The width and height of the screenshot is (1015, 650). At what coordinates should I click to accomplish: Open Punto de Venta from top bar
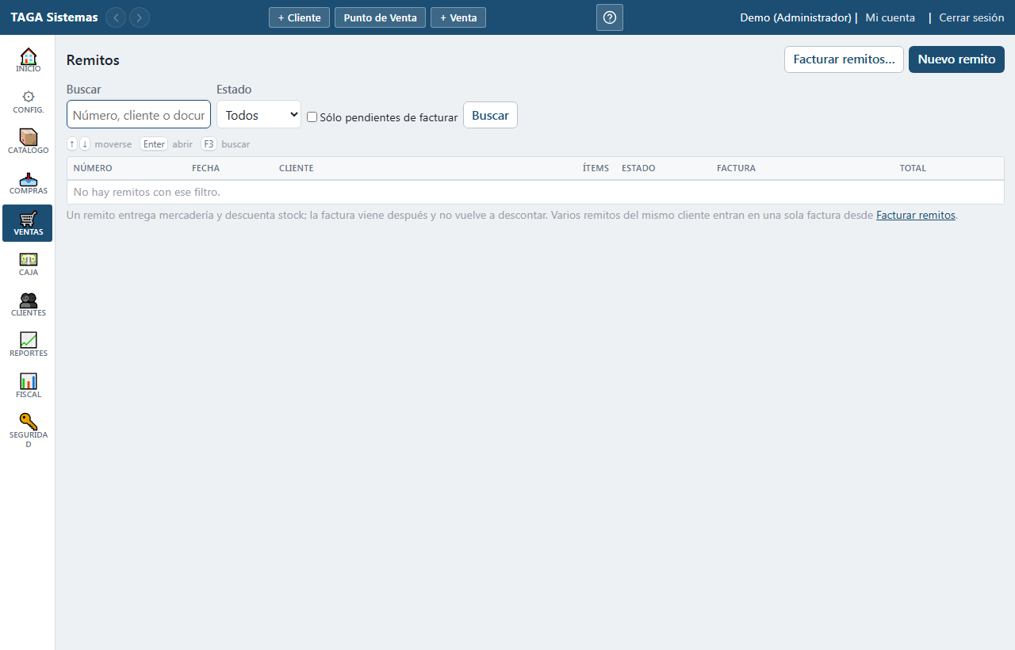coord(380,17)
